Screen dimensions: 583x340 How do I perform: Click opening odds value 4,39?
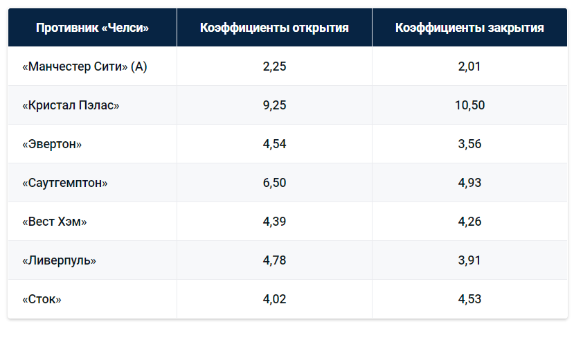[x=274, y=222]
